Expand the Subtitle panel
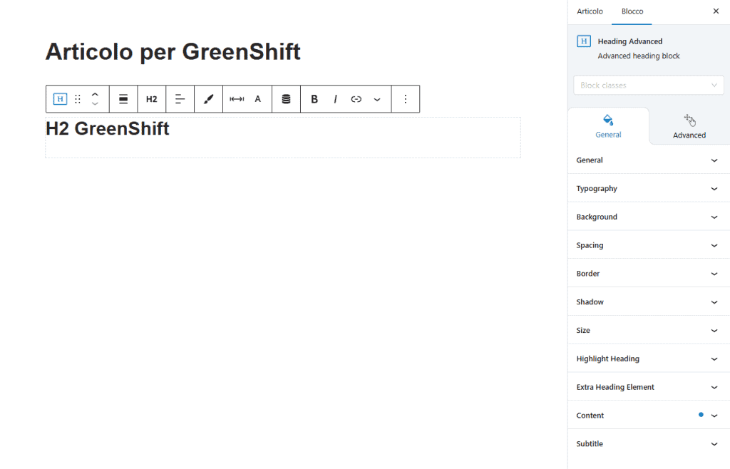This screenshot has width=730, height=469. [x=649, y=444]
